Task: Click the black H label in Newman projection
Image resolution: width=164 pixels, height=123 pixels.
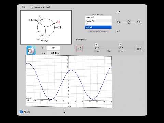Action: pos(60,27)
